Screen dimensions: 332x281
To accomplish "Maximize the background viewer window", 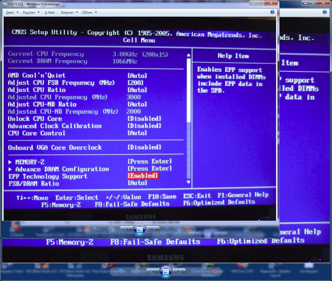I will click(x=313, y=3).
